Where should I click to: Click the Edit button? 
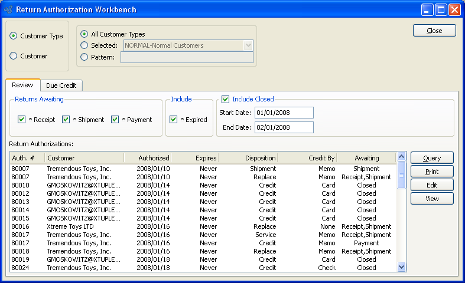tap(432, 185)
